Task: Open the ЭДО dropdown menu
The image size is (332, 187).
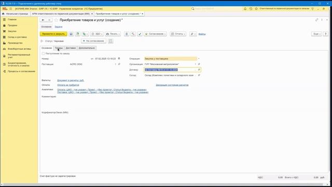Action: [x=97, y=34]
